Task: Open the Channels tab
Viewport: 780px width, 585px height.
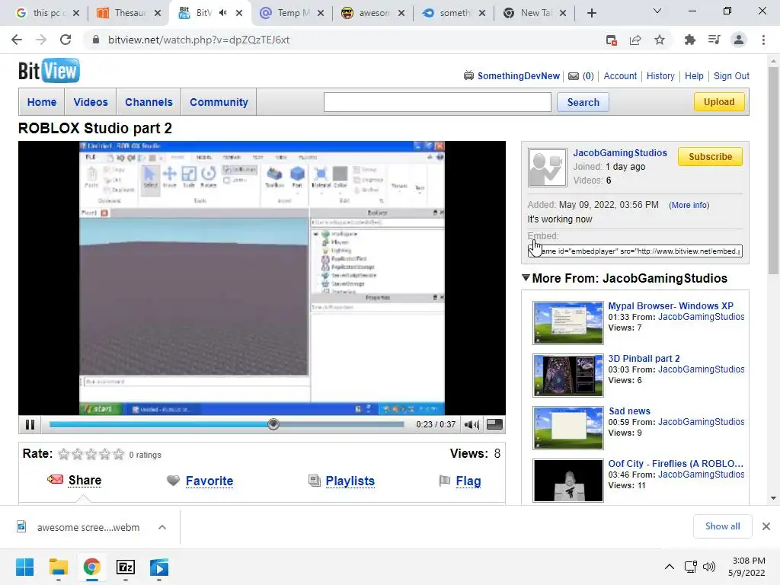Action: pos(149,102)
